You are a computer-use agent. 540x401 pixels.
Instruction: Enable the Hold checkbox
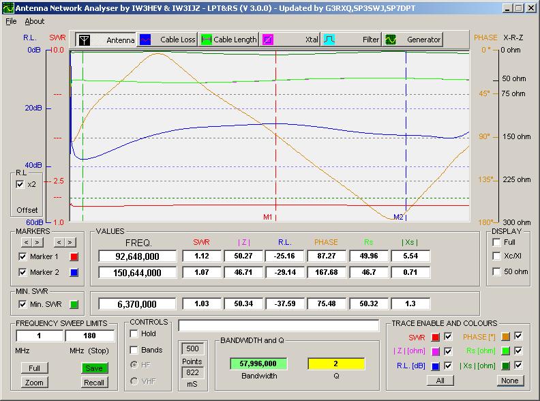tap(134, 334)
